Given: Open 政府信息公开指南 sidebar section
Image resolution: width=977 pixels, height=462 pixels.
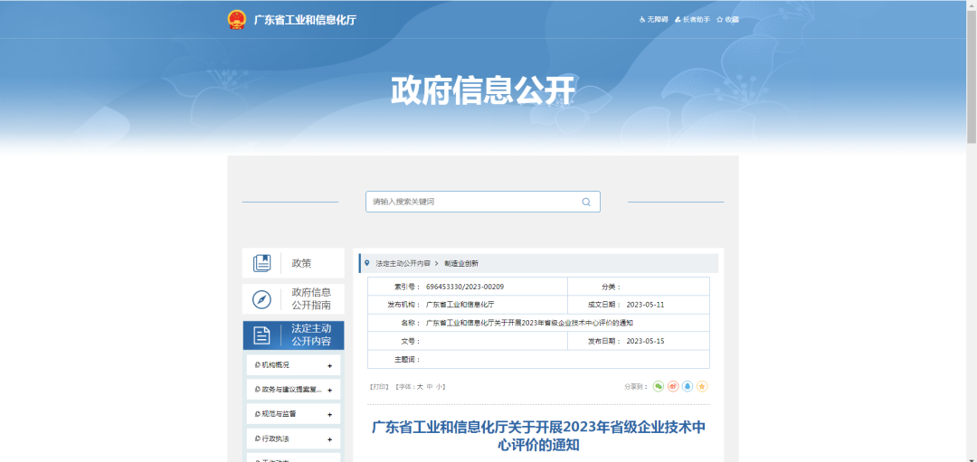Looking at the screenshot, I should [293, 299].
